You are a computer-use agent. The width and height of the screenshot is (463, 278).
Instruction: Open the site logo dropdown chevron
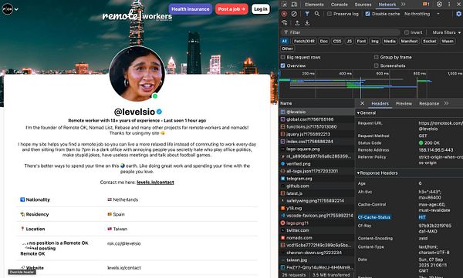pos(16,9)
